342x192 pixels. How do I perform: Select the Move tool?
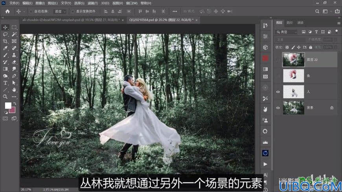click(x=6, y=27)
